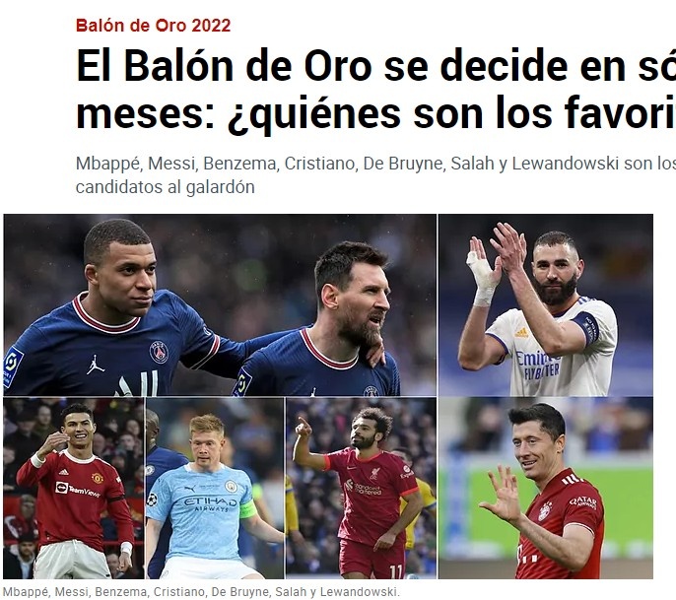Click the TeamViewer sponsor logo on Cristiano's shirt
The height and width of the screenshot is (600, 676).
click(77, 490)
